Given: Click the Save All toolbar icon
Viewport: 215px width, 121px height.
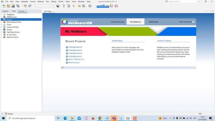Looking at the screenshot, I should (18, 6).
